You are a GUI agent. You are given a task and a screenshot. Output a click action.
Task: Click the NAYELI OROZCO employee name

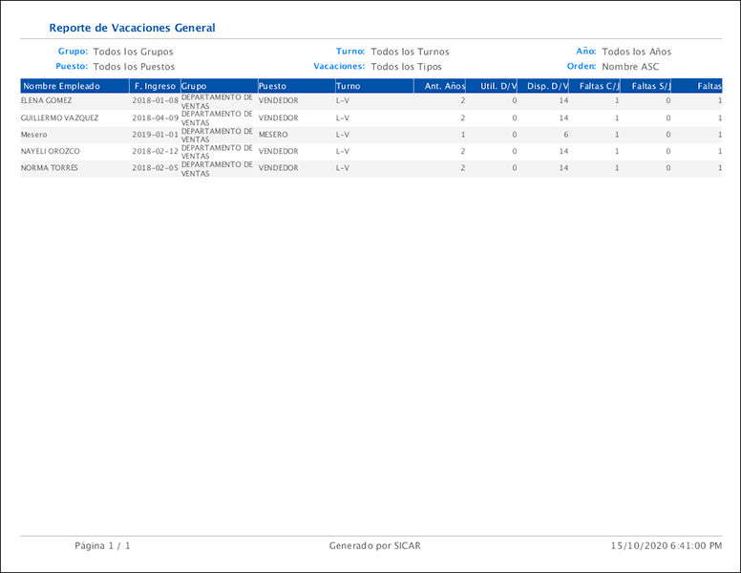51,152
